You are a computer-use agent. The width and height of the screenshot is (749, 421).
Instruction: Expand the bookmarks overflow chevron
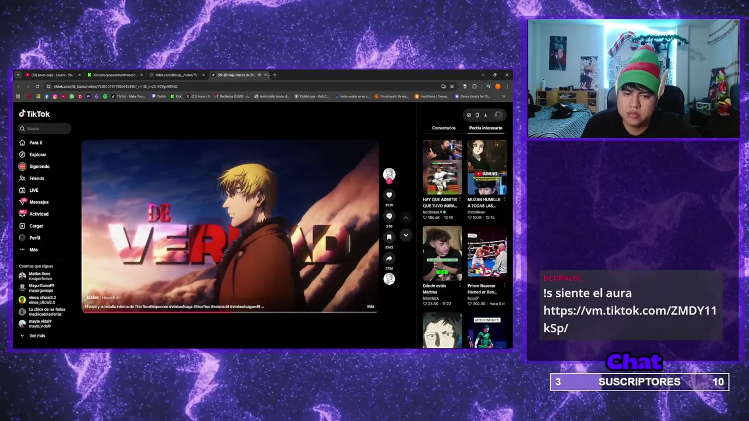pos(503,96)
